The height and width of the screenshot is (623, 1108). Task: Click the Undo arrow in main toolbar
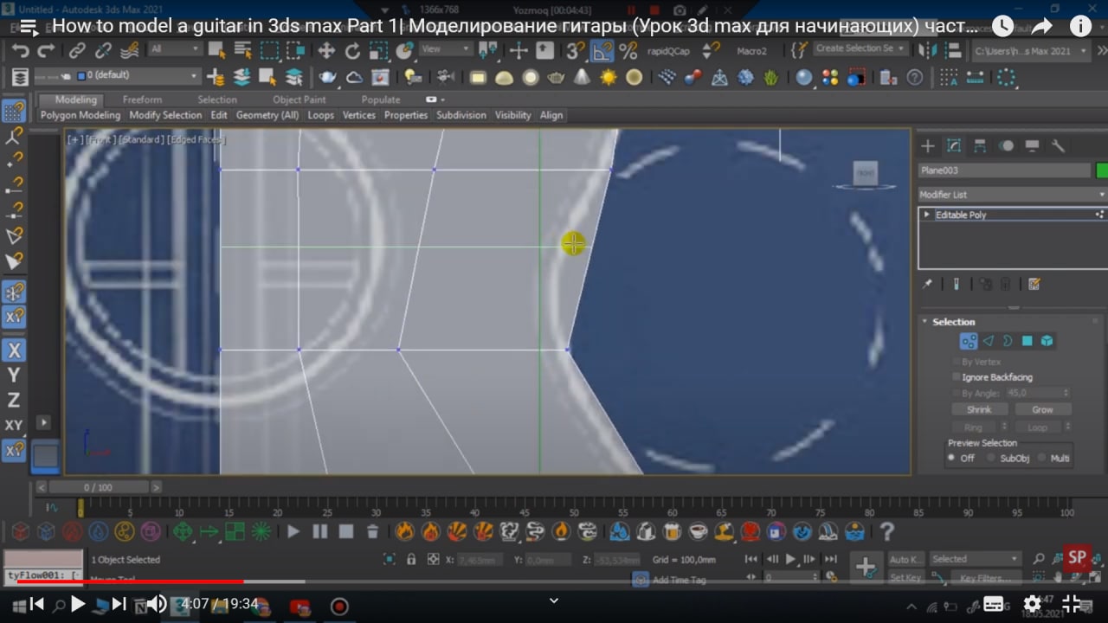(x=21, y=50)
